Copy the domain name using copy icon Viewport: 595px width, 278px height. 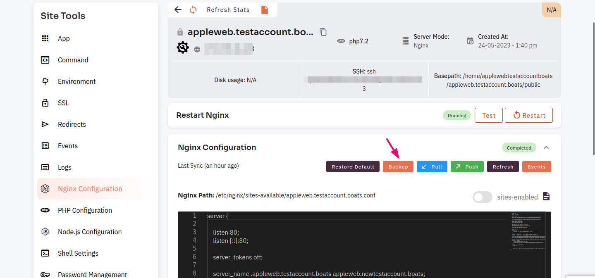(323, 32)
